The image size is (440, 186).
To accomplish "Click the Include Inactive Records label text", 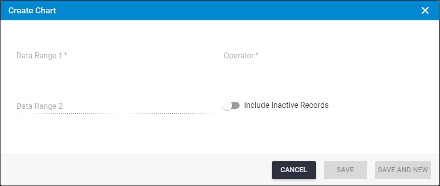I will click(x=286, y=105).
